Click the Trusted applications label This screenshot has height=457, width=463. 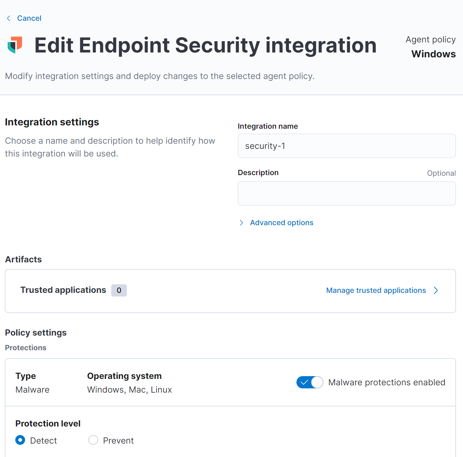coord(63,290)
